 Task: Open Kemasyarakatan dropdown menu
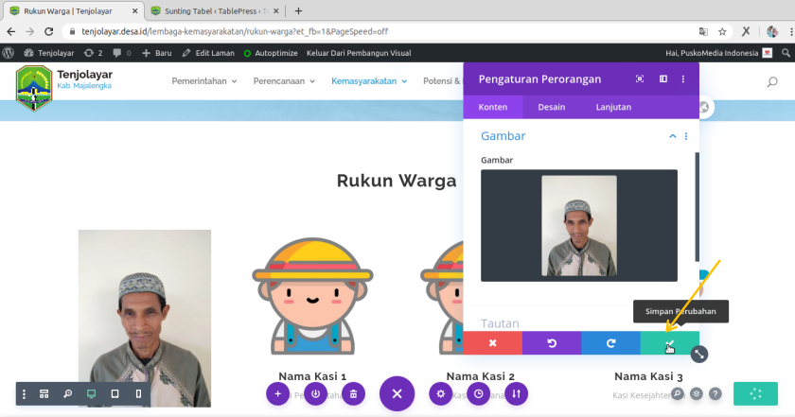click(369, 81)
